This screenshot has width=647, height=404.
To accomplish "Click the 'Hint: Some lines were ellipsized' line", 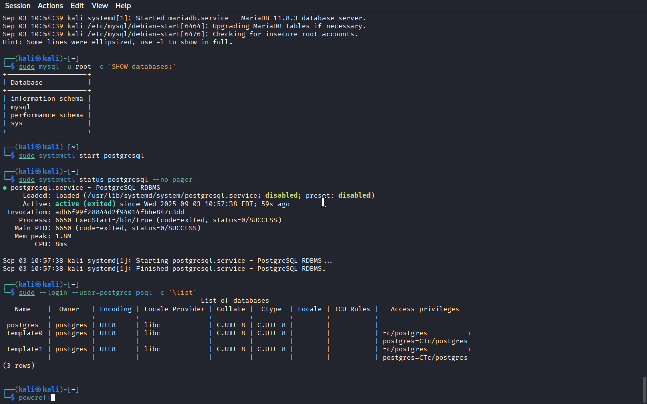I will [118, 42].
